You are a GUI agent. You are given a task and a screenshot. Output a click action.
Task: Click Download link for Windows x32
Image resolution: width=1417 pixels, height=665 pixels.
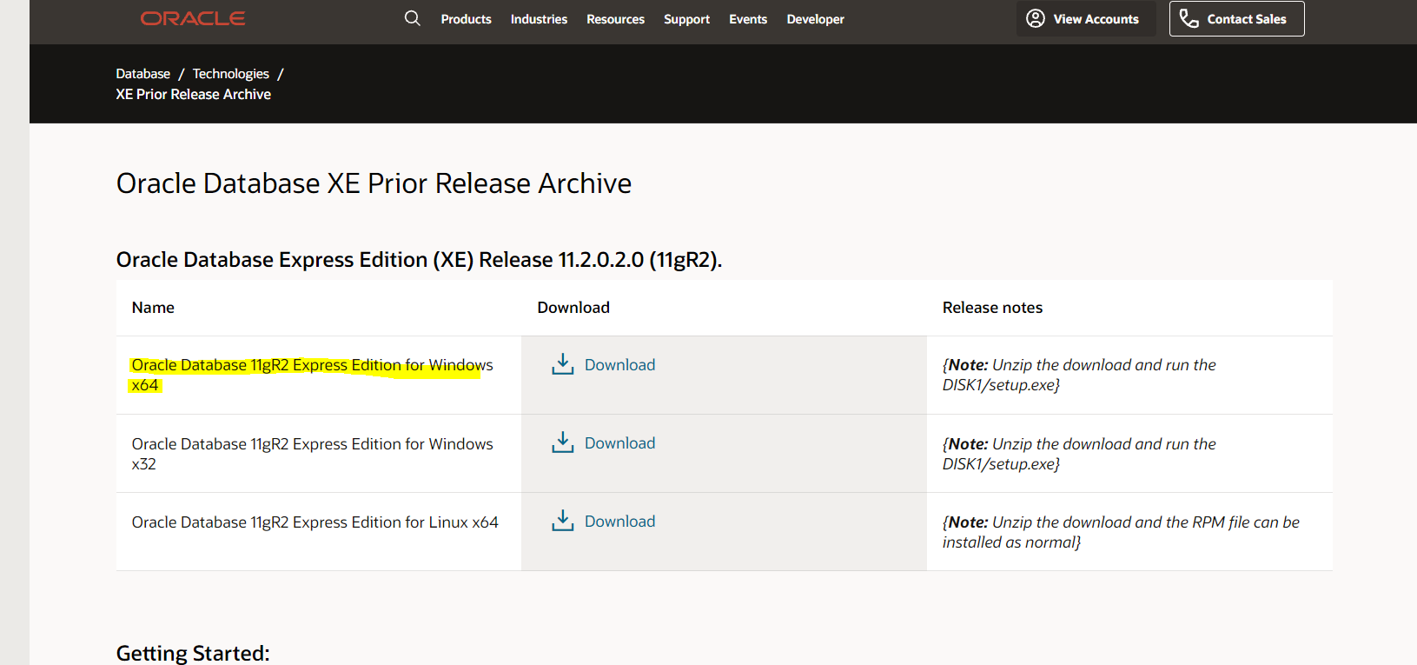619,443
